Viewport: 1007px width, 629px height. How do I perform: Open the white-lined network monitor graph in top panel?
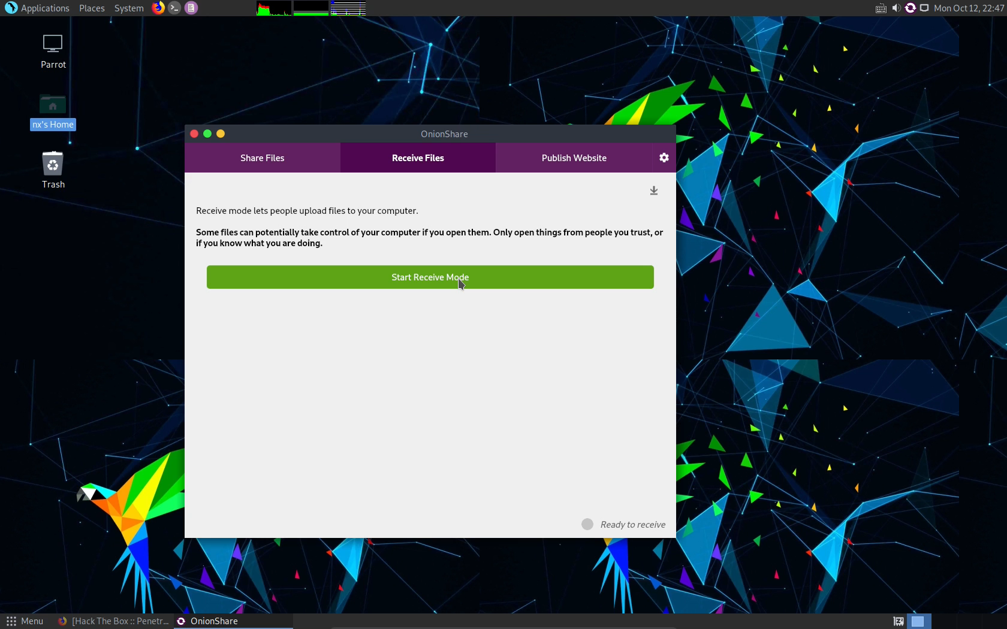click(348, 8)
